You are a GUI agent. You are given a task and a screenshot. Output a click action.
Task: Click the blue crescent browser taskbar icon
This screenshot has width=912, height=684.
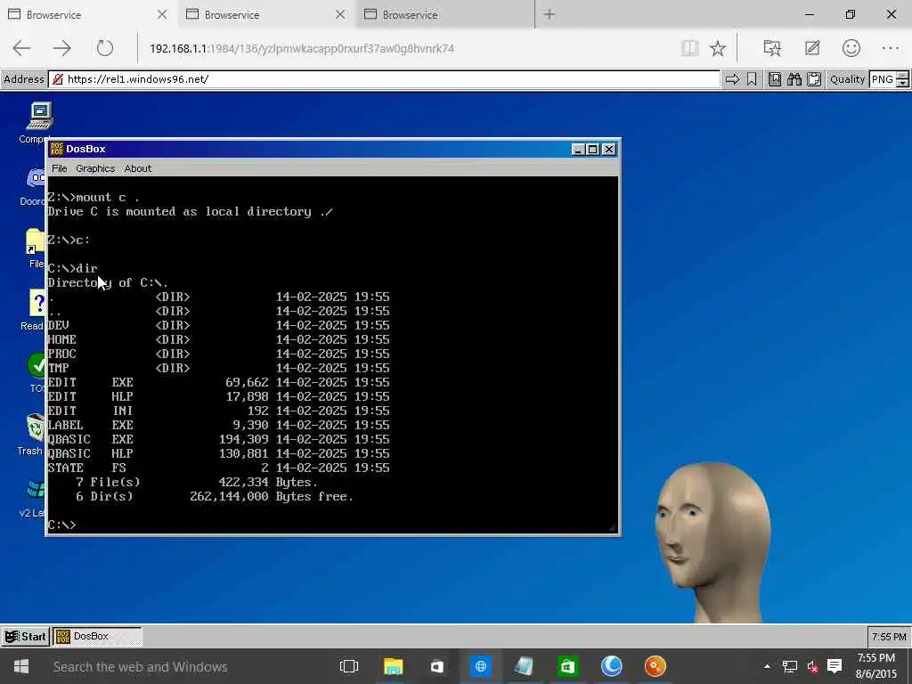click(x=611, y=666)
